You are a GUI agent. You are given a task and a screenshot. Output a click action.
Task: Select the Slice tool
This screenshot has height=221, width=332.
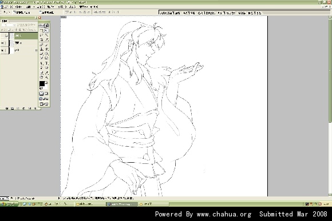[46, 40]
